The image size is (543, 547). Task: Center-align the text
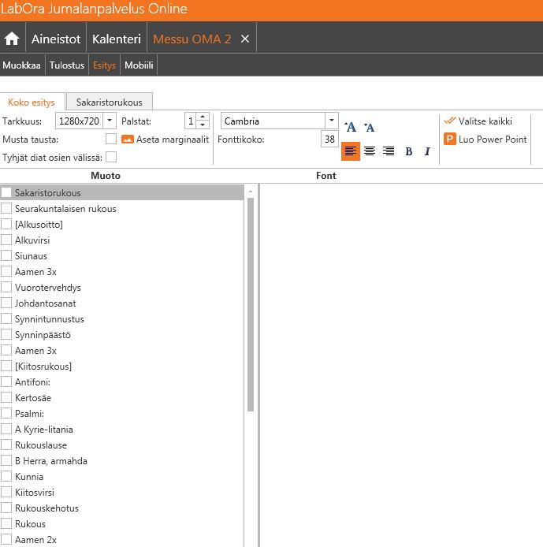370,151
